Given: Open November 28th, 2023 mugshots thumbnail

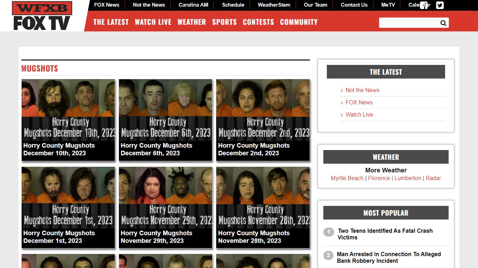Looking at the screenshot, I should tap(263, 197).
